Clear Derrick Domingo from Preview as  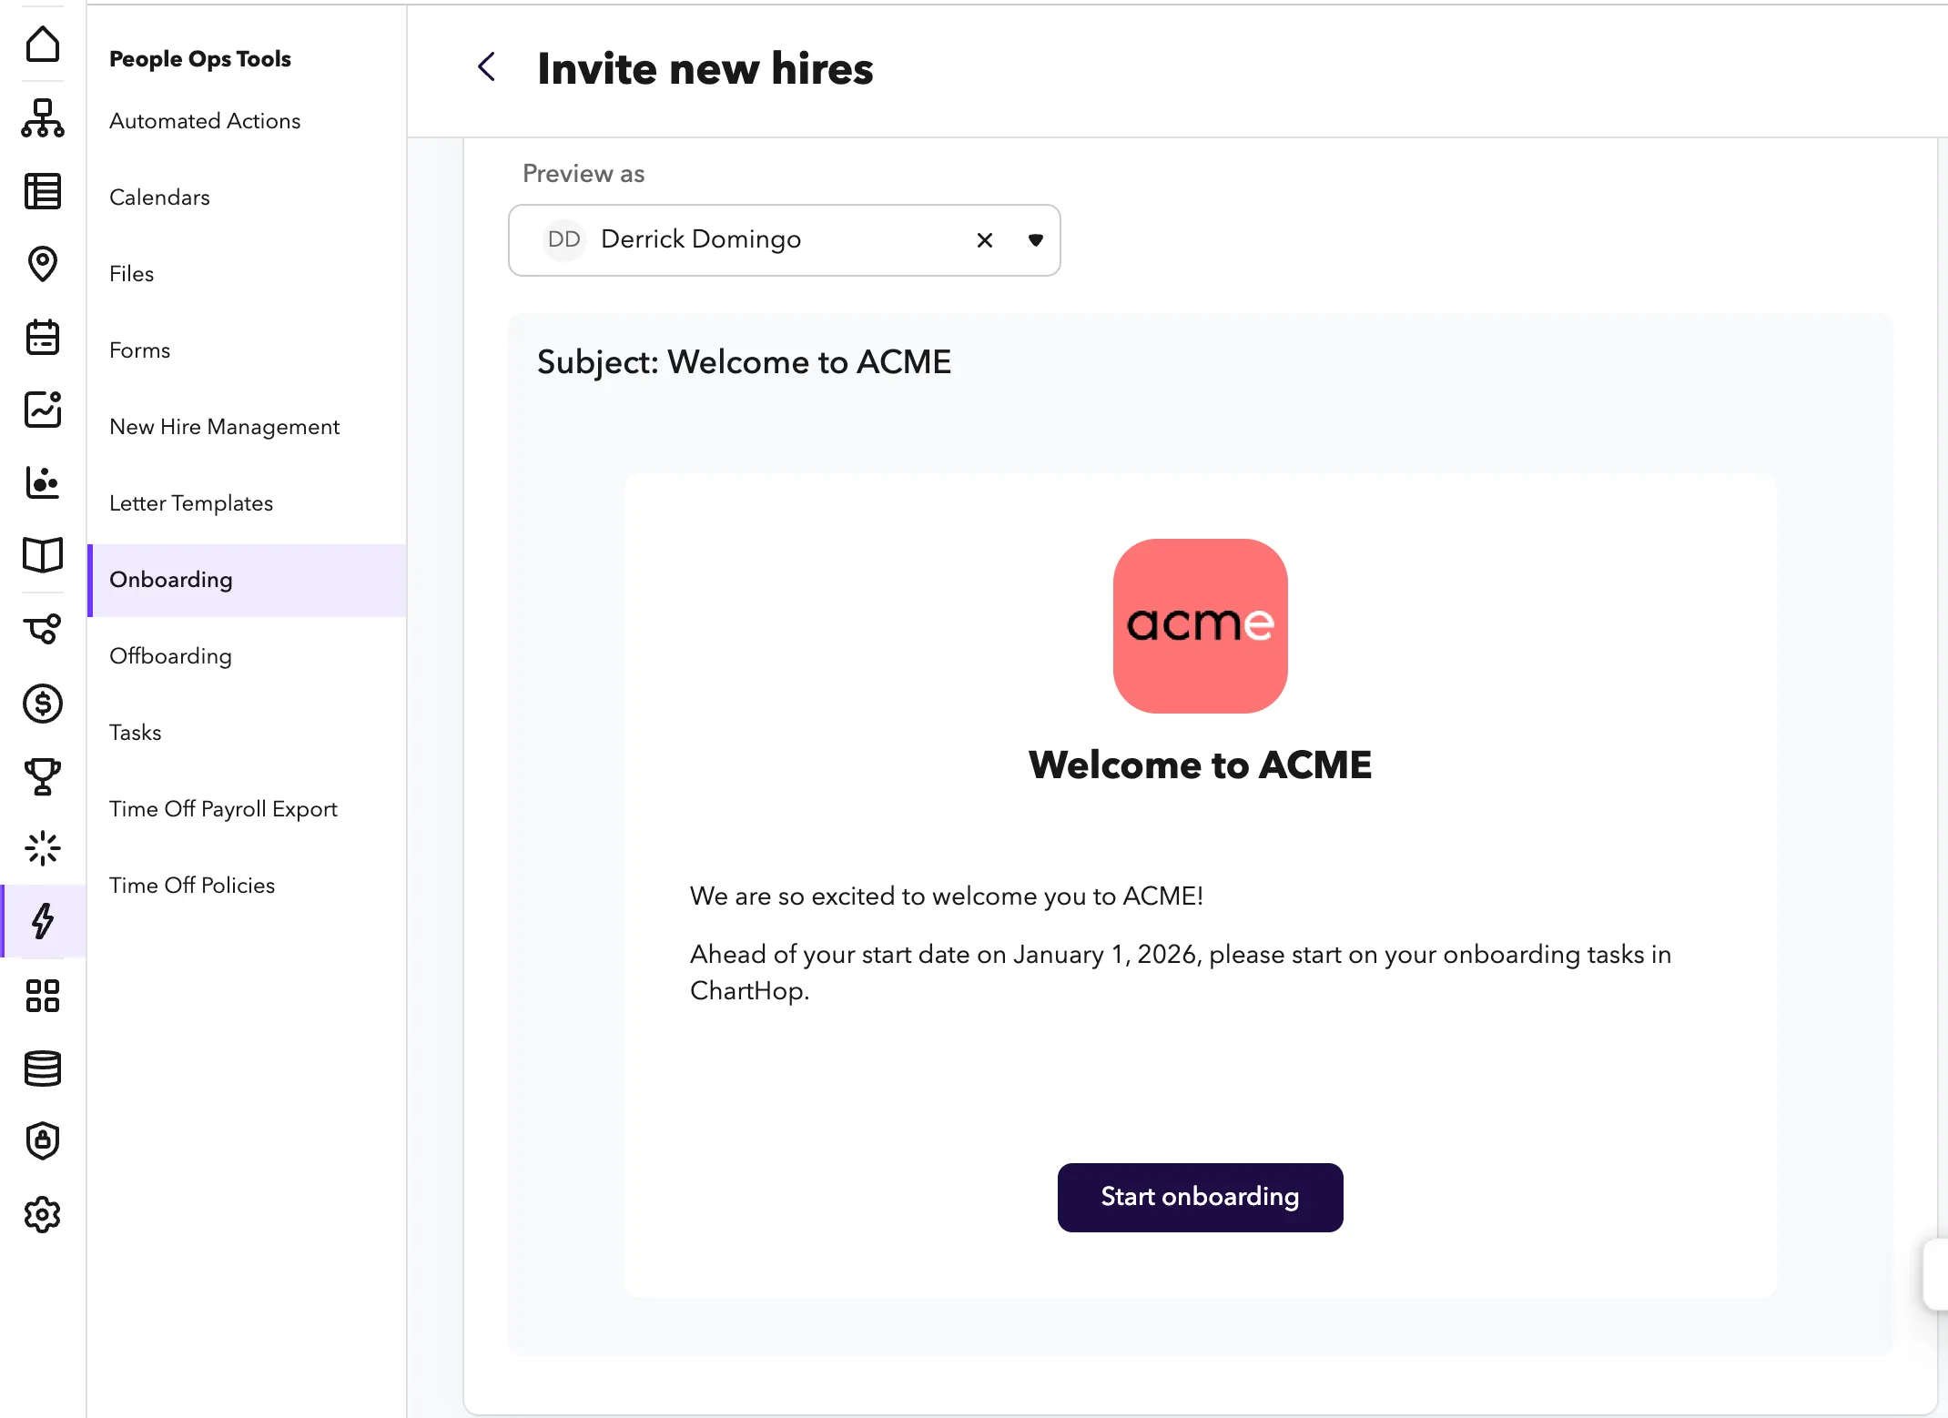985,240
